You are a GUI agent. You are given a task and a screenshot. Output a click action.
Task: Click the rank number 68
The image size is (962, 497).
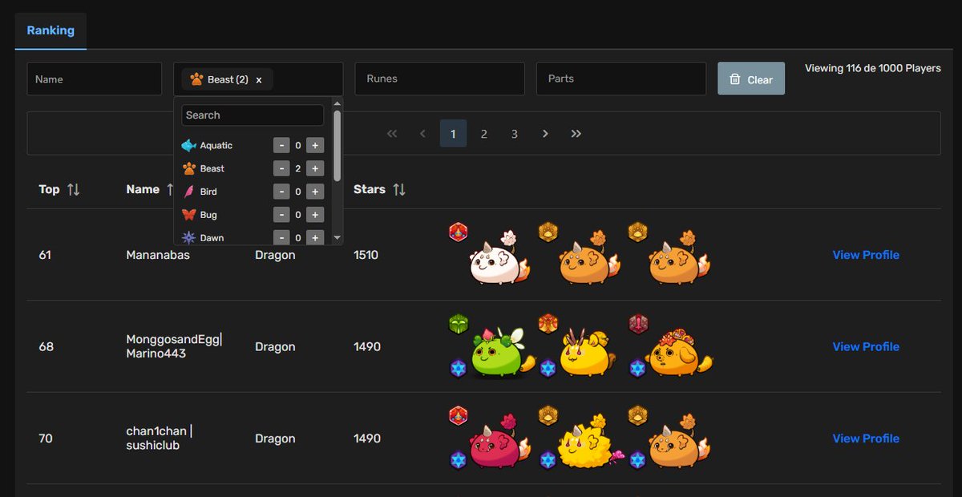point(46,346)
